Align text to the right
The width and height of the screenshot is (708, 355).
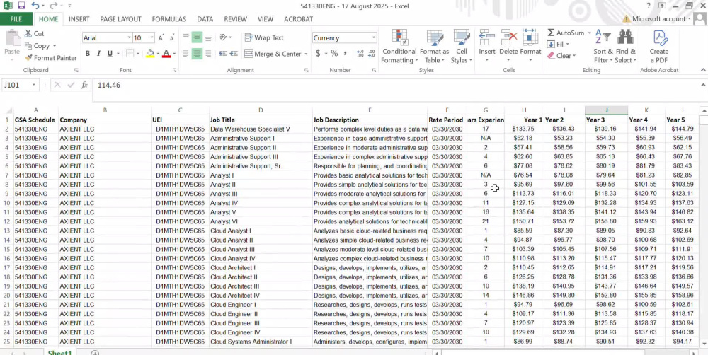[208, 54]
